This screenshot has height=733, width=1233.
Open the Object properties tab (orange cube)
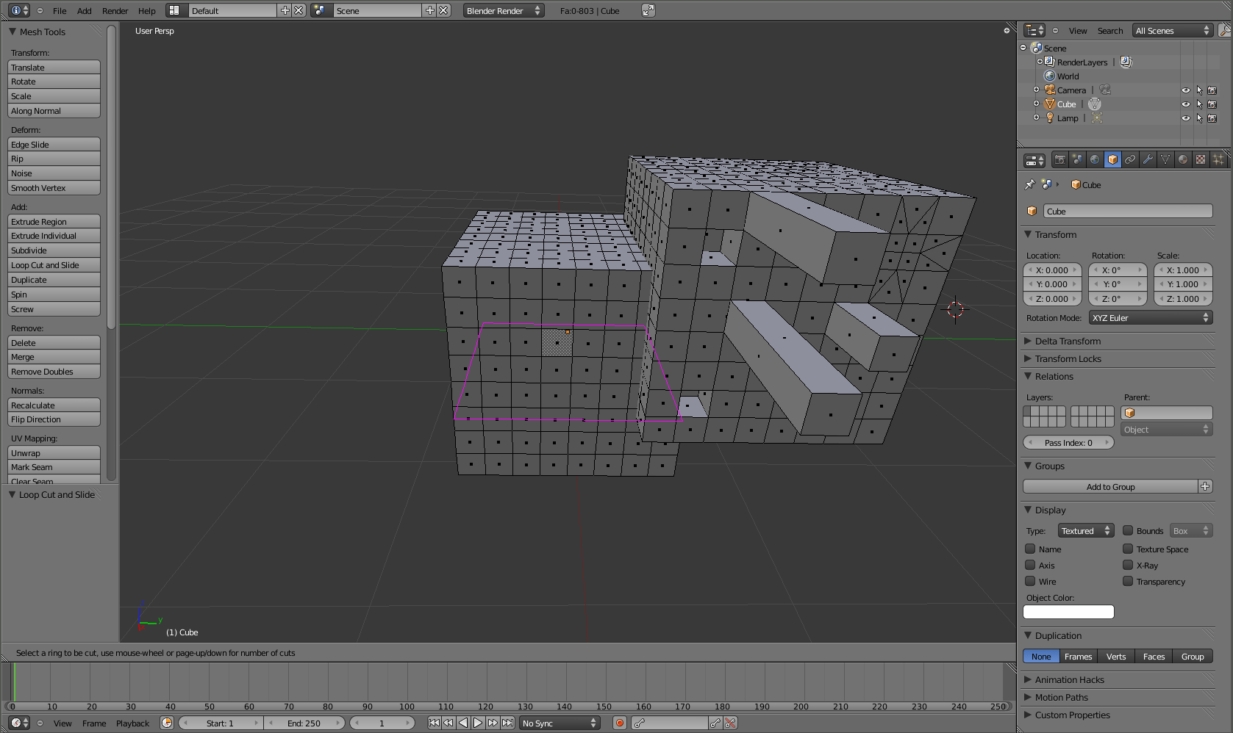click(x=1112, y=159)
